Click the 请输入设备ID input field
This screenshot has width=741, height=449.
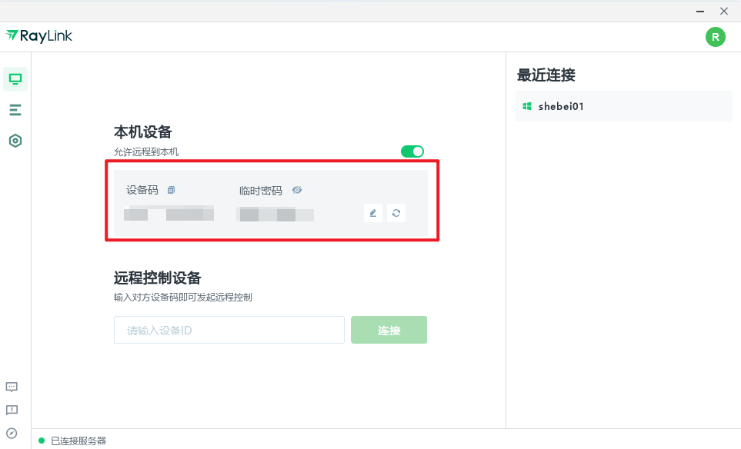(x=229, y=329)
